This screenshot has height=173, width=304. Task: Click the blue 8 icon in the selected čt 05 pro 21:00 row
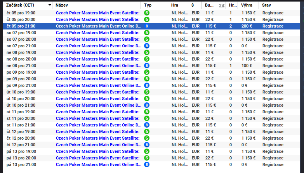pyautogui.click(x=147, y=26)
